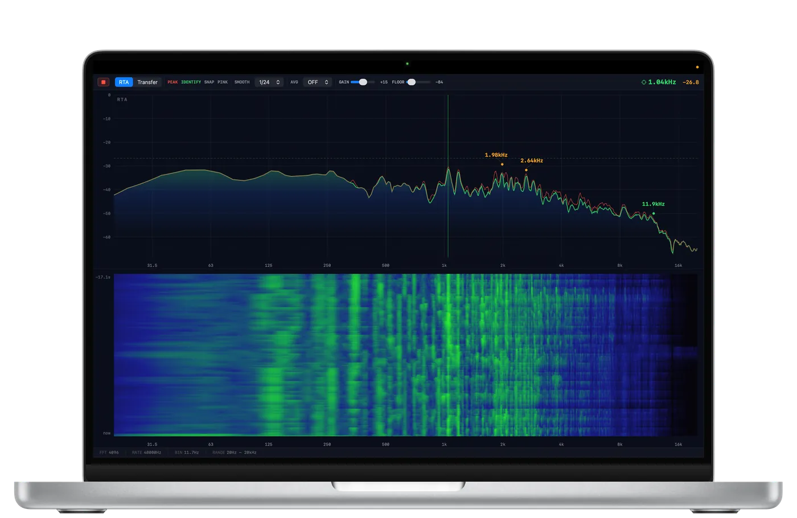Toggle the IDENTIFY option
Image resolution: width=797 pixels, height=518 pixels.
191,82
